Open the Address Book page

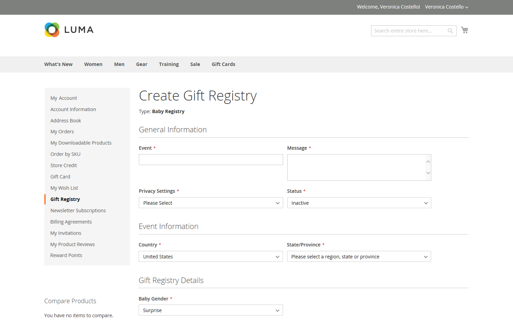click(x=66, y=120)
